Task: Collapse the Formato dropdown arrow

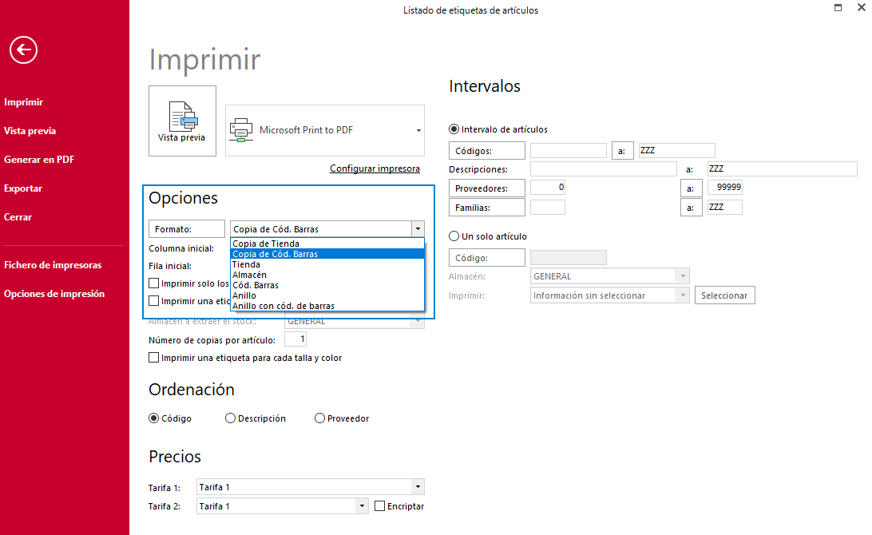Action: click(x=418, y=229)
